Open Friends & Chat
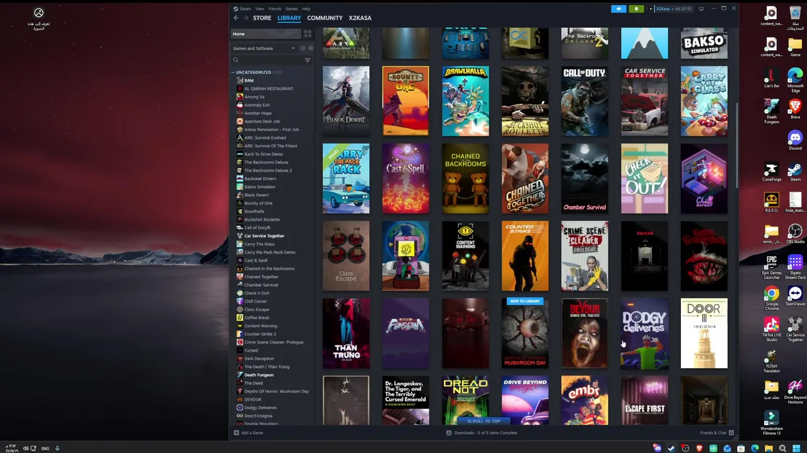Screen dimensions: 807x453 pos(716,433)
